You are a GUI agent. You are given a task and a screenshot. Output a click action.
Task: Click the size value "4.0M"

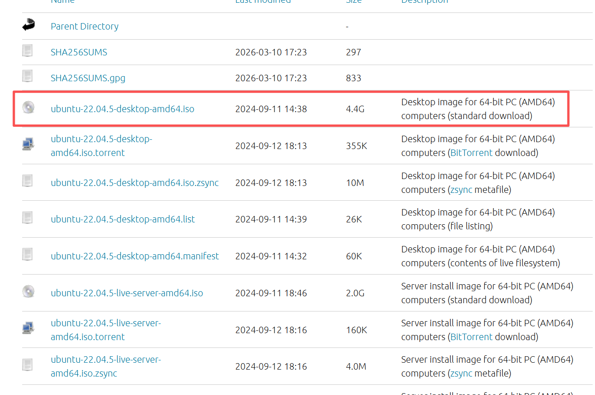(356, 366)
